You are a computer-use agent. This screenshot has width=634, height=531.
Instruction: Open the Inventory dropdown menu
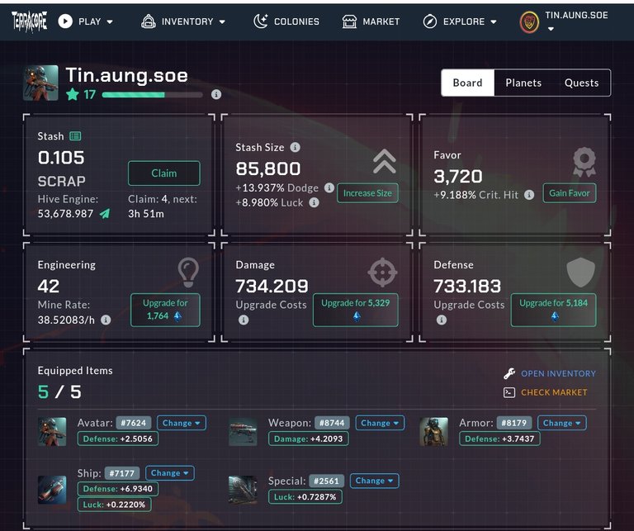click(182, 21)
